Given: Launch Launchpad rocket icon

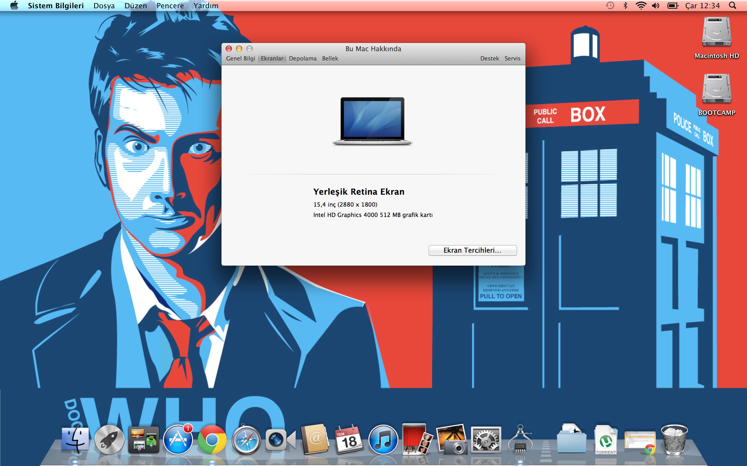Looking at the screenshot, I should tap(109, 440).
